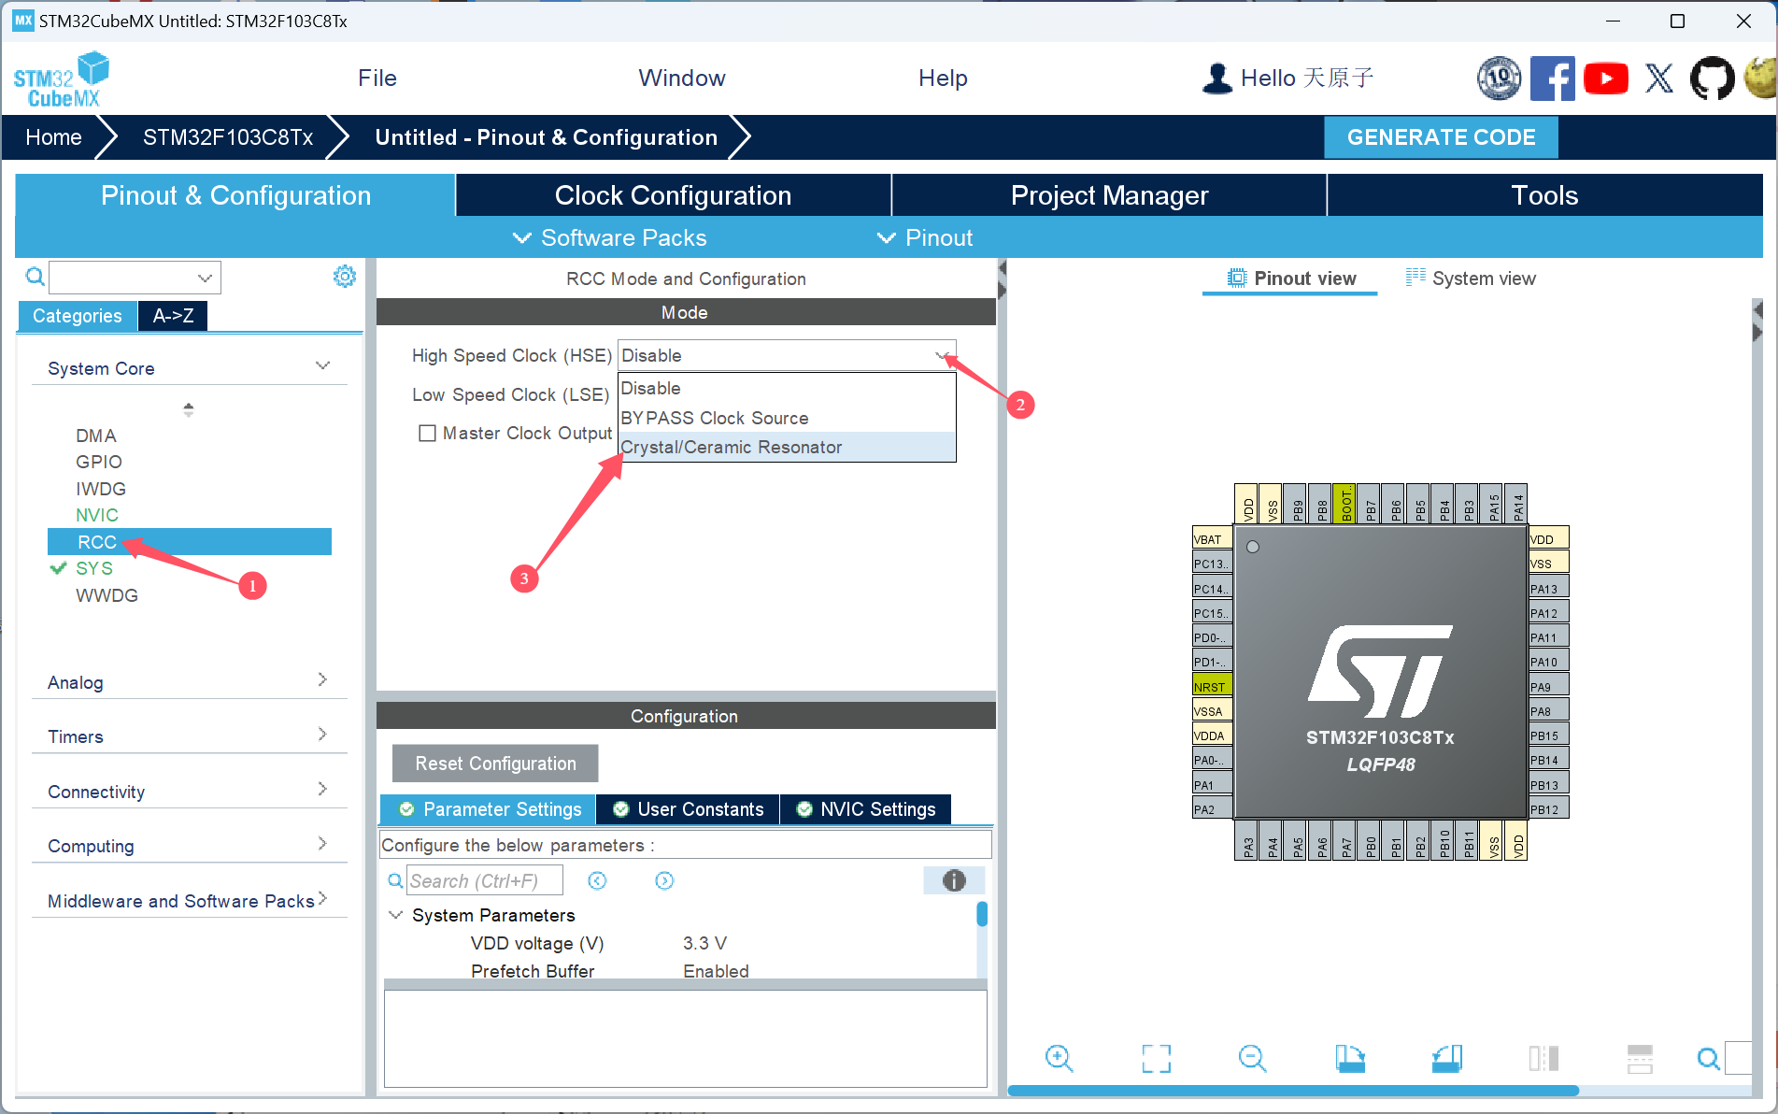Open the search settings gear icon

(x=344, y=276)
